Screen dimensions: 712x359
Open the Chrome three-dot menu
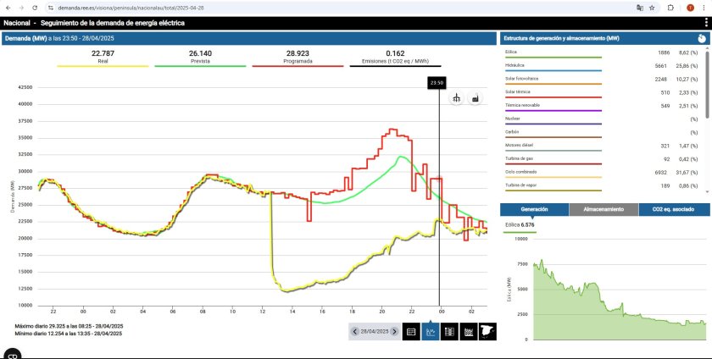704,8
